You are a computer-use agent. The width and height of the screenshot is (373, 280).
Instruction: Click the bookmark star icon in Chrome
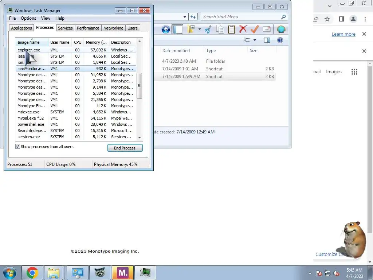(x=327, y=19)
